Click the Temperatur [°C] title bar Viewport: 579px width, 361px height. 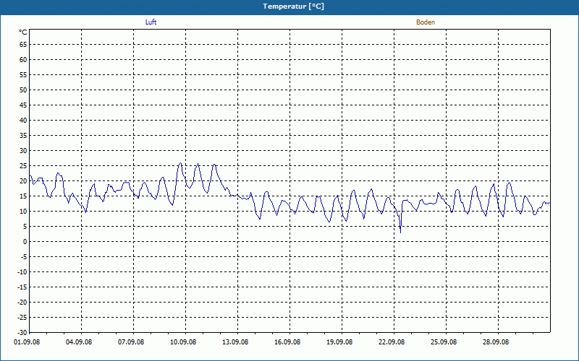pyautogui.click(x=289, y=6)
